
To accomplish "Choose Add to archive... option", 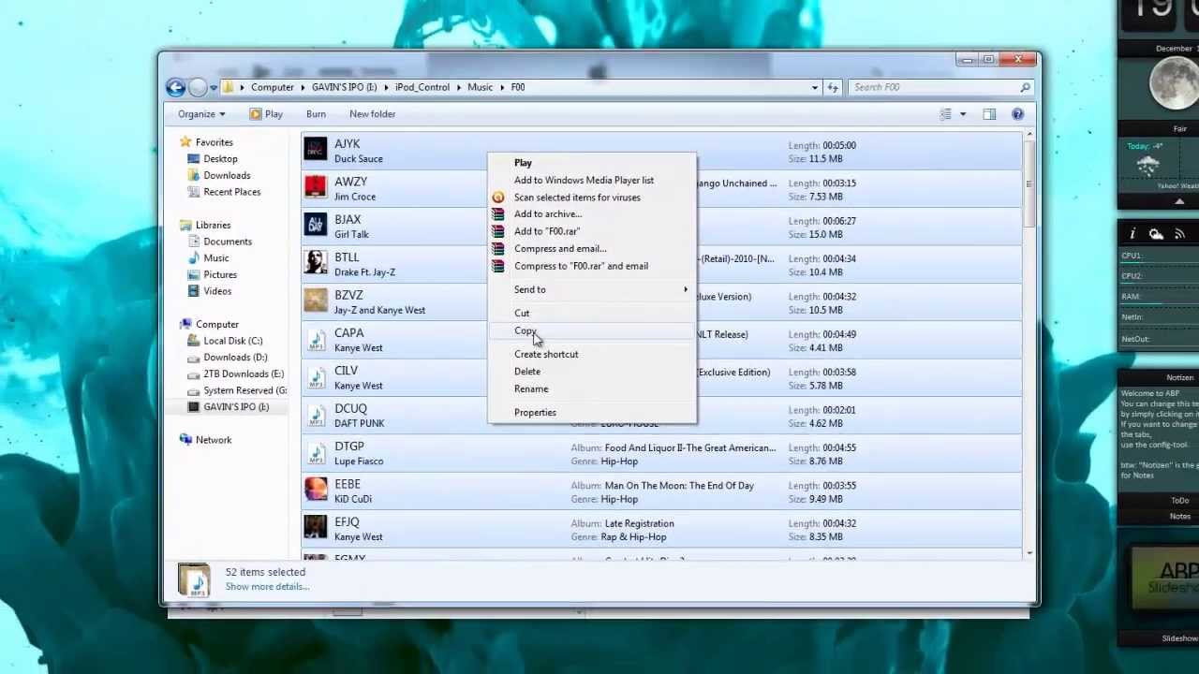I will [592, 214].
